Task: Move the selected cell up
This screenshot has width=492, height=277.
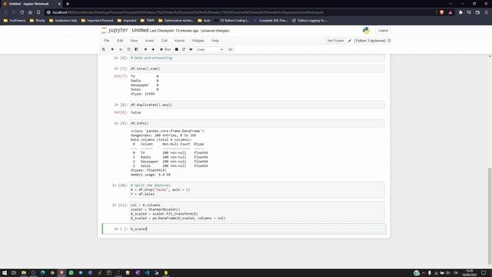Action: (x=145, y=49)
